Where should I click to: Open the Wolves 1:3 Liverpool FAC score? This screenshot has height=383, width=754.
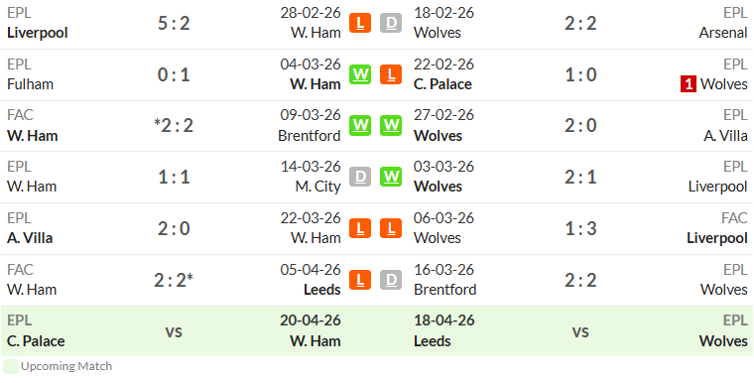pos(580,228)
